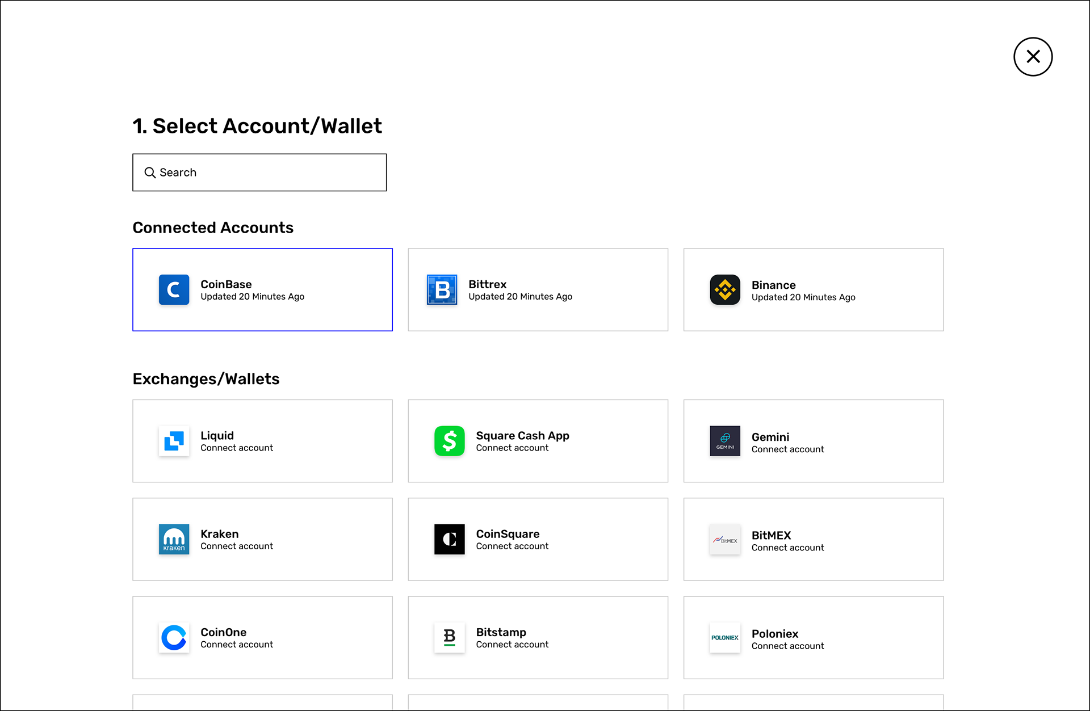The height and width of the screenshot is (711, 1090).
Task: Focus the Search input field
Action: 259,173
